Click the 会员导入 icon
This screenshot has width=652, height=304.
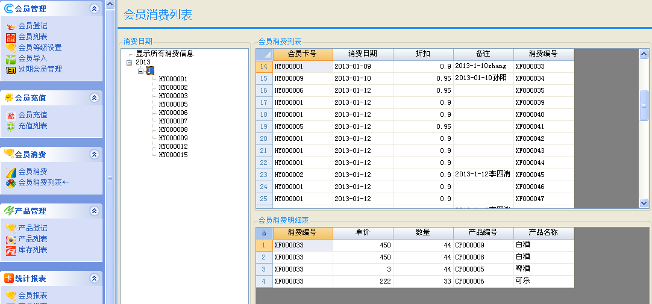coord(10,58)
